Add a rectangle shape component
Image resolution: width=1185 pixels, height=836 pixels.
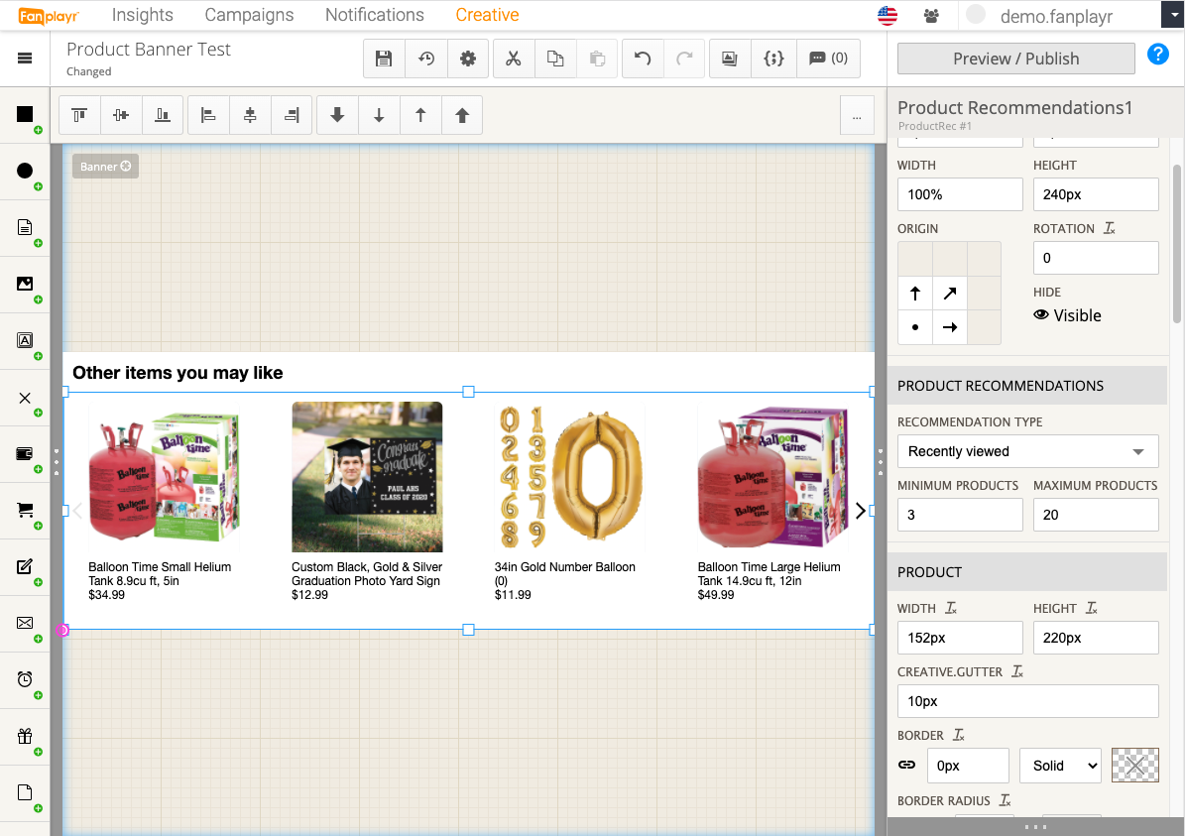[25, 114]
